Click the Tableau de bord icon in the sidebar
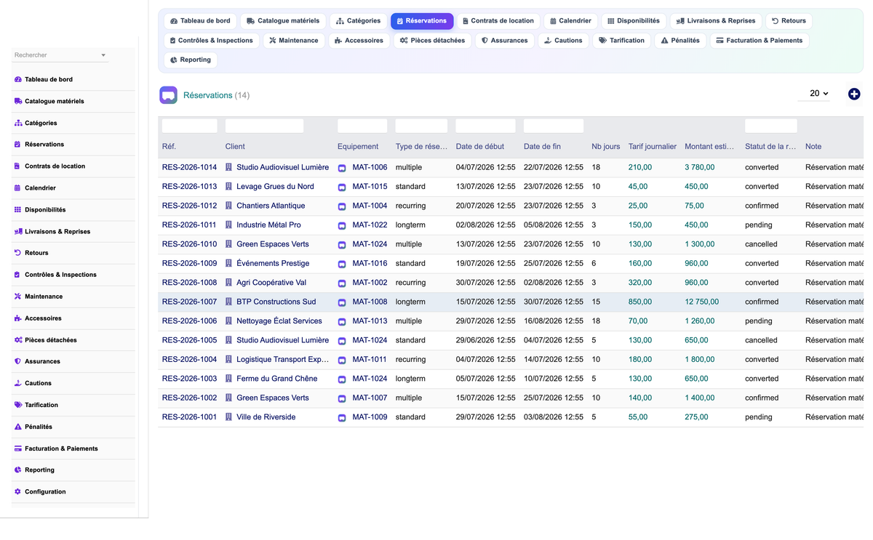The image size is (873, 540). 18,79
